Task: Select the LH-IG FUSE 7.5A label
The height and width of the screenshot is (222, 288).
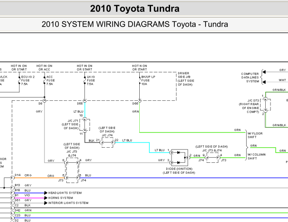Action: coord(91,80)
